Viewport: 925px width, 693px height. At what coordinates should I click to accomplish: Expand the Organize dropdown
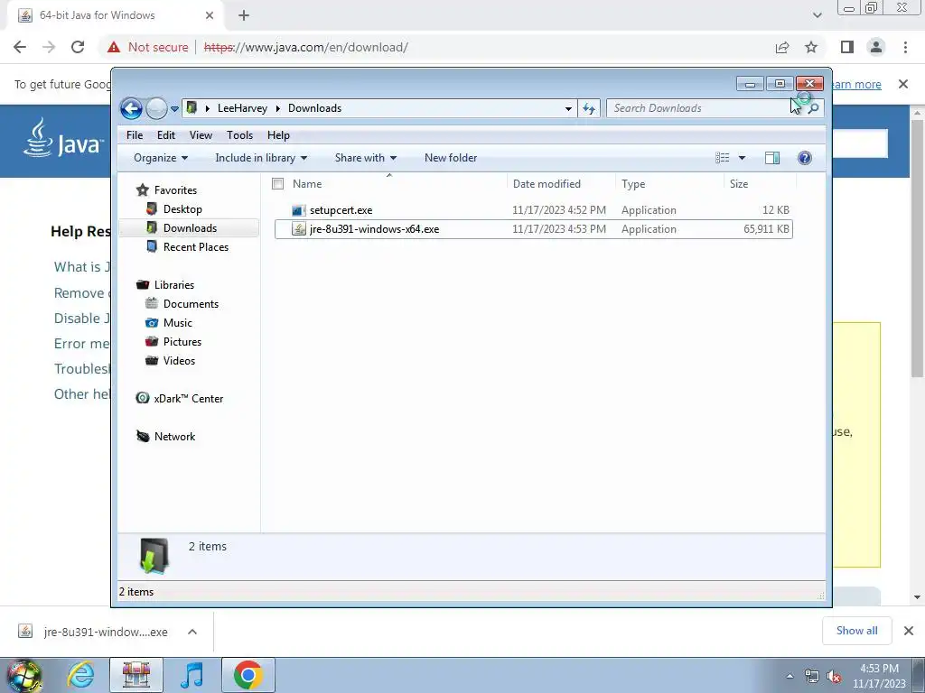click(161, 158)
